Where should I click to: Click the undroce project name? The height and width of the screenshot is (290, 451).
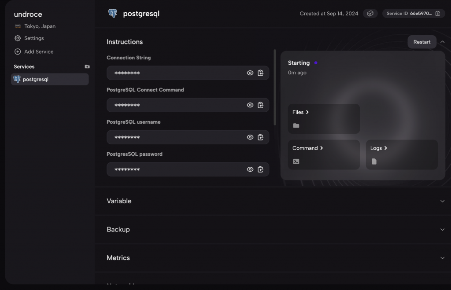click(28, 15)
